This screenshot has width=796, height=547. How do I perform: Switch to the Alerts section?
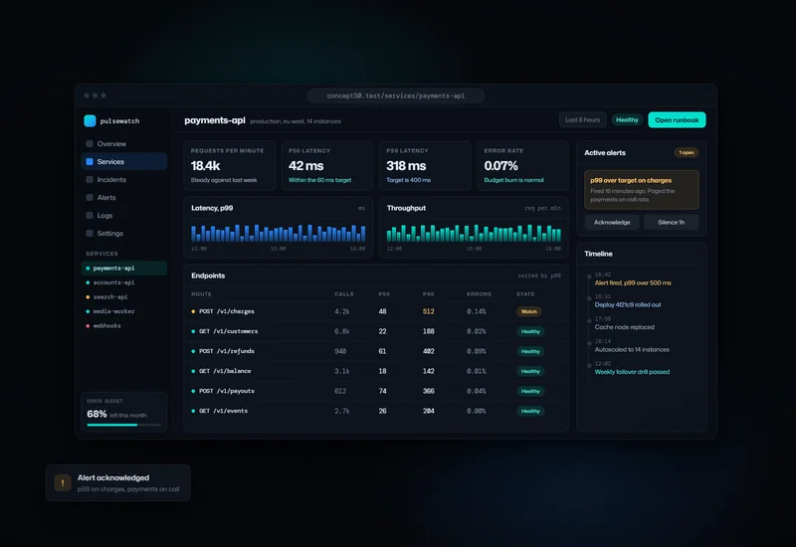(x=123, y=197)
